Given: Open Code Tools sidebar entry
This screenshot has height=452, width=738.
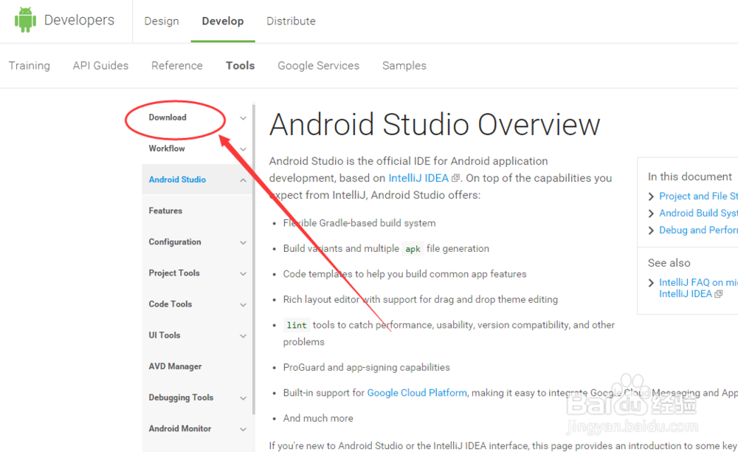Looking at the screenshot, I should click(x=170, y=304).
